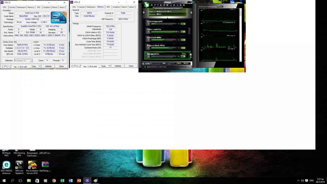Click the Close button in CPU-Z CPU window

[61, 66]
